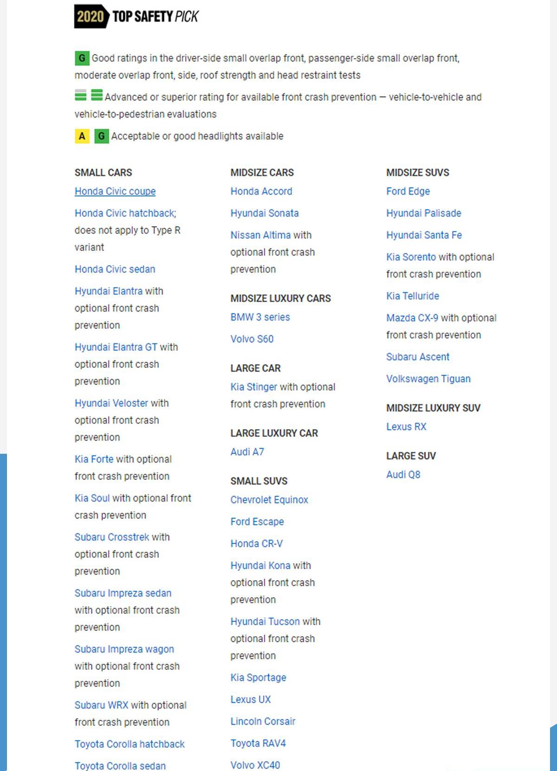Open the Toyota RAV4 link

click(x=258, y=743)
